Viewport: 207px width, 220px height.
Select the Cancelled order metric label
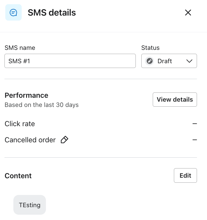click(x=30, y=140)
